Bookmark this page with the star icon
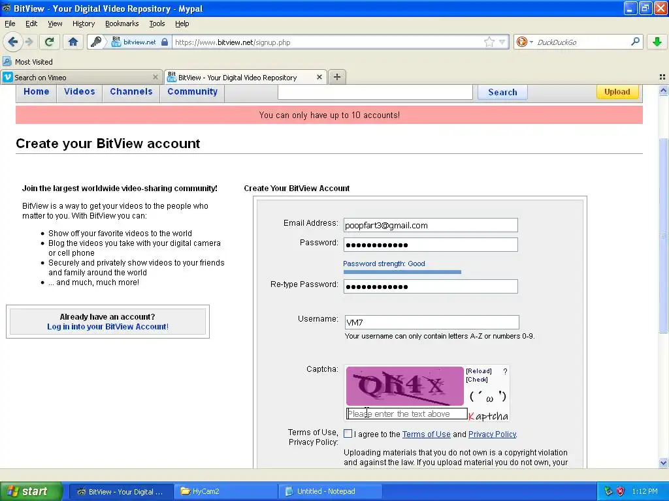Screen dimensions: 669x501 (x=489, y=42)
